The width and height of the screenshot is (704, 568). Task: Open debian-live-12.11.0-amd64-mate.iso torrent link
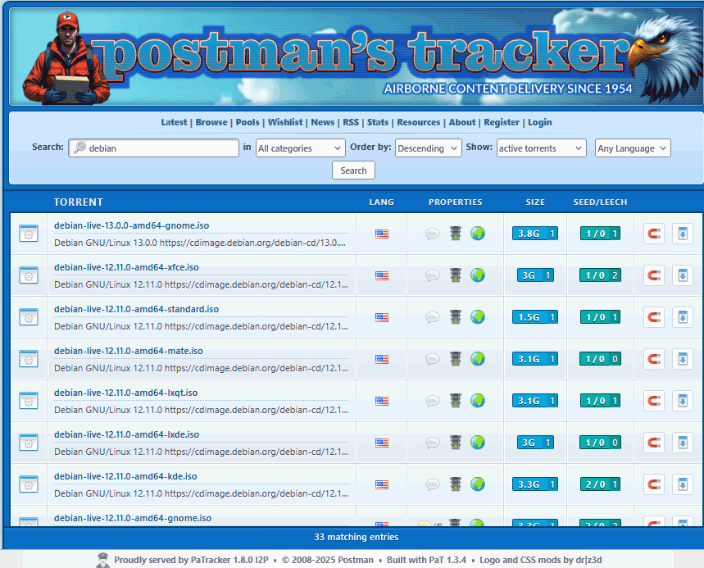(129, 351)
